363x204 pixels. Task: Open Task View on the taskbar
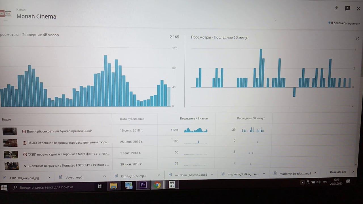click(100, 186)
